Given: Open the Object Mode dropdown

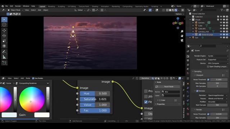Looking at the screenshot, I should (x=15, y=10).
